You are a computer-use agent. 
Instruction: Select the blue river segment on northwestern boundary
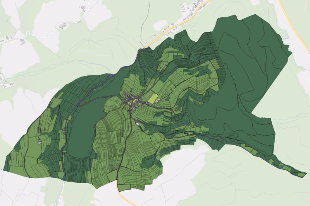pyautogui.click(x=112, y=75)
